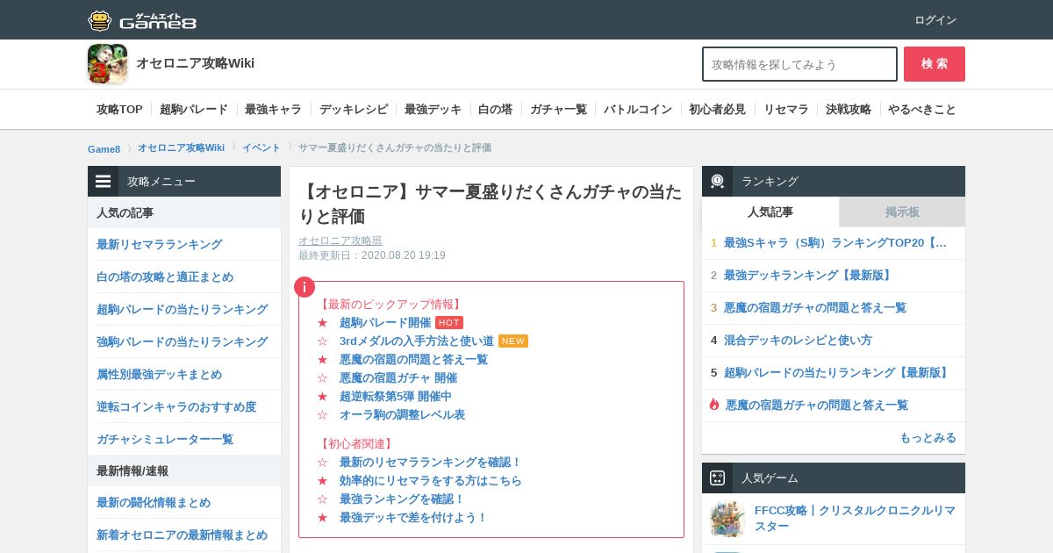Click オセロニア攻略Wiki breadcrumb link

tap(181, 147)
